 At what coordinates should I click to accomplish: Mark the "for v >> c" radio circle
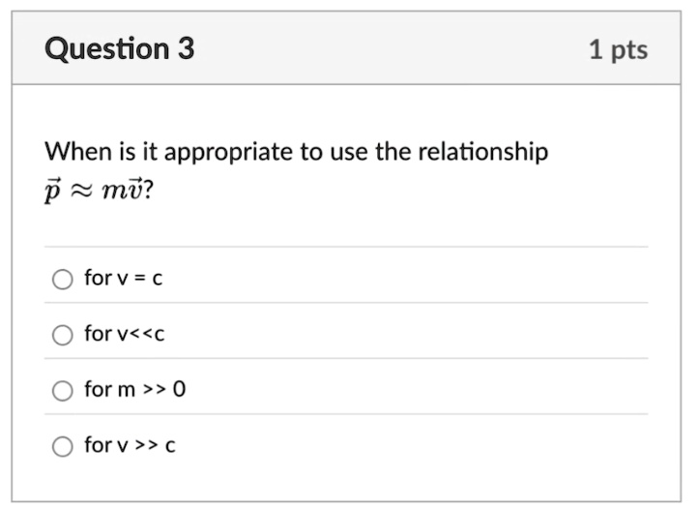pyautogui.click(x=62, y=446)
